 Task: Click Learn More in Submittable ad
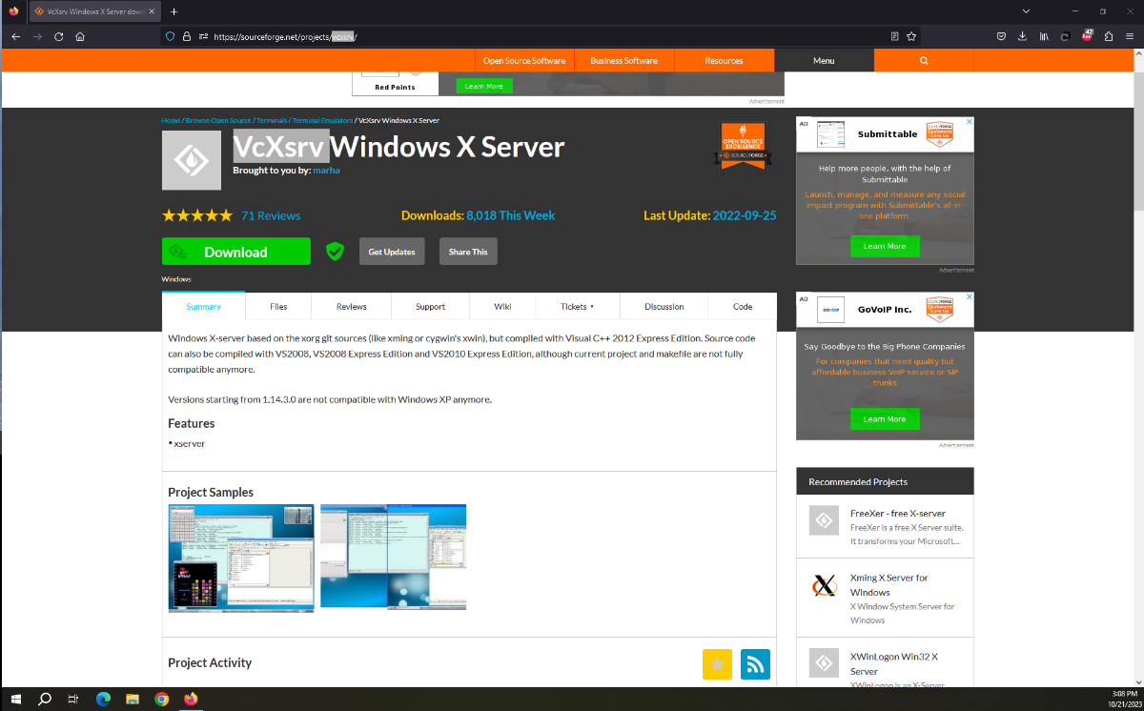point(885,246)
